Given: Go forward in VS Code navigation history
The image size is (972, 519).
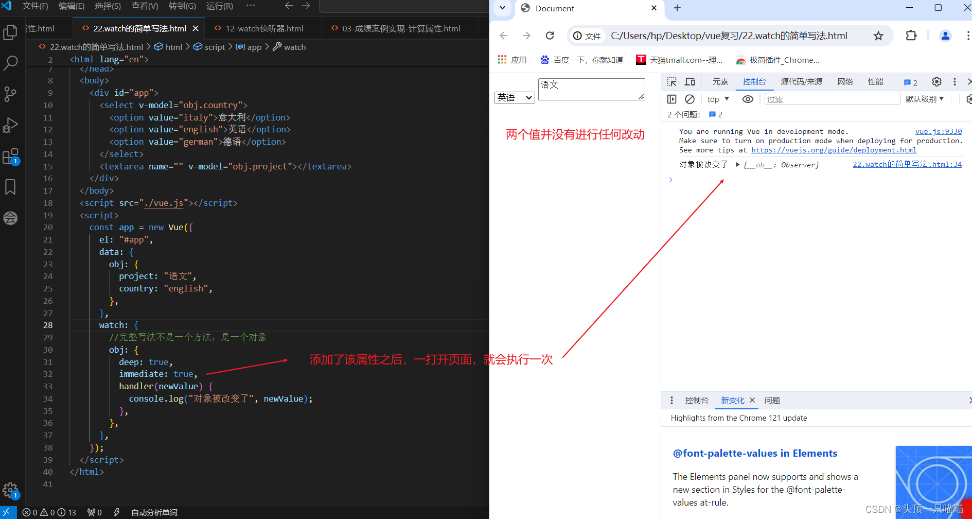Looking at the screenshot, I should click(x=306, y=6).
